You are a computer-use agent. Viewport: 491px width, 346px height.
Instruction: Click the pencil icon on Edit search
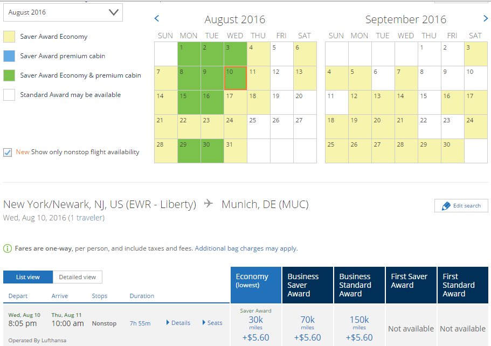point(446,206)
